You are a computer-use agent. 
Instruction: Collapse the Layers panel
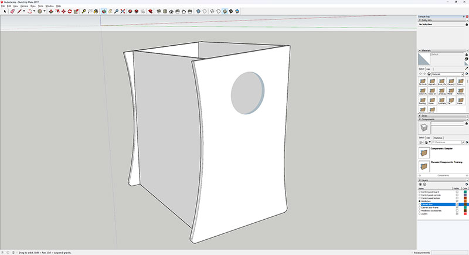point(443,181)
